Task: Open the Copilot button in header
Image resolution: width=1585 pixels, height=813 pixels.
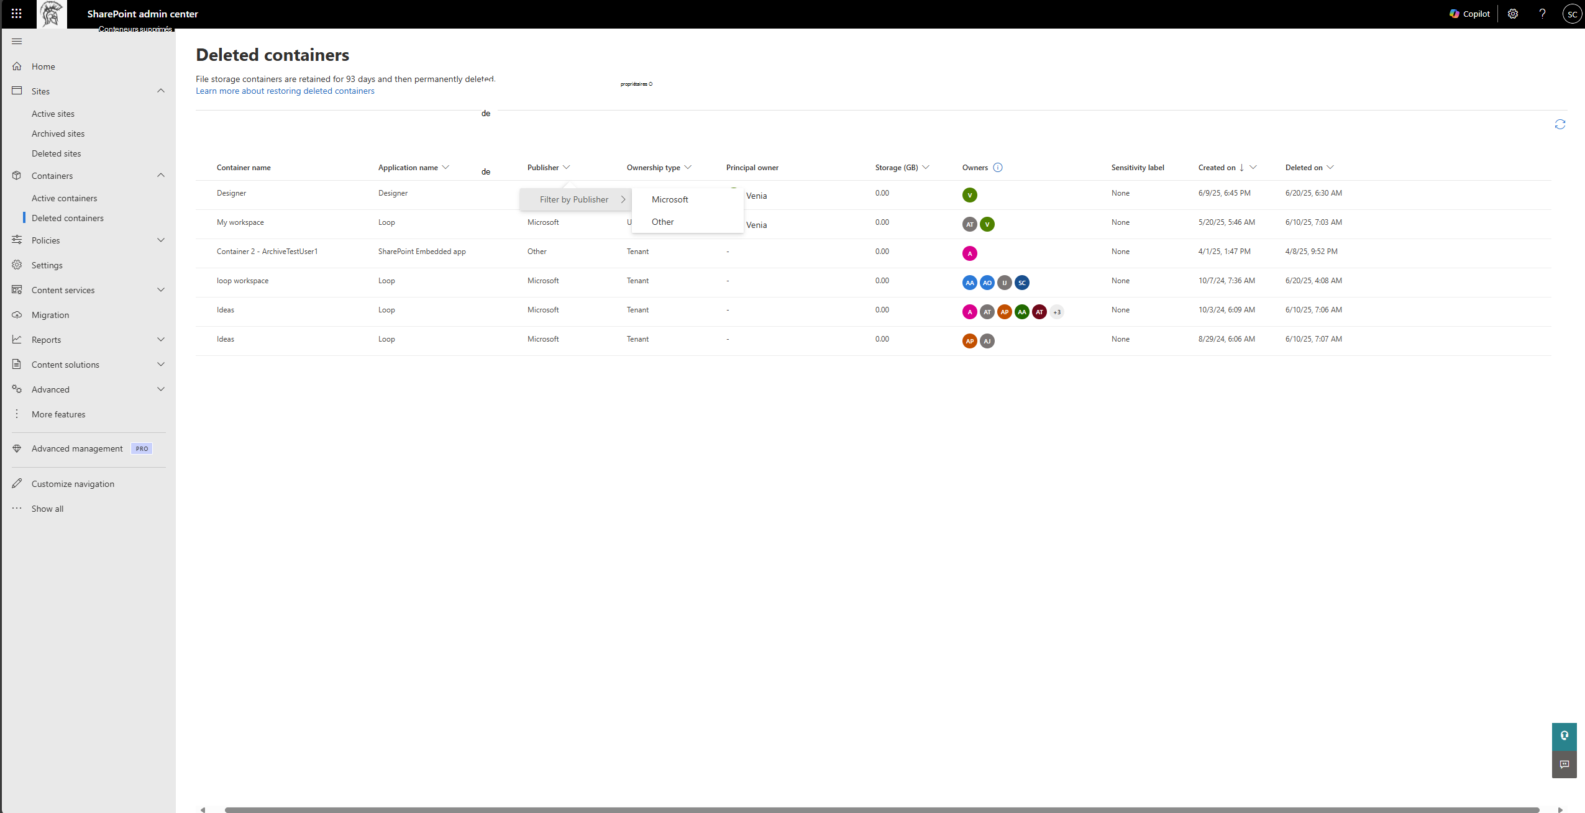Action: (x=1469, y=14)
